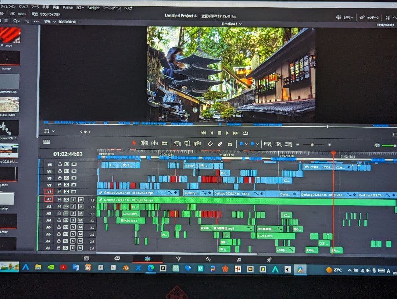Toggle timeline snapping magnet icon
Image resolution: width=397 pixels, height=299 pixels.
click(210, 144)
